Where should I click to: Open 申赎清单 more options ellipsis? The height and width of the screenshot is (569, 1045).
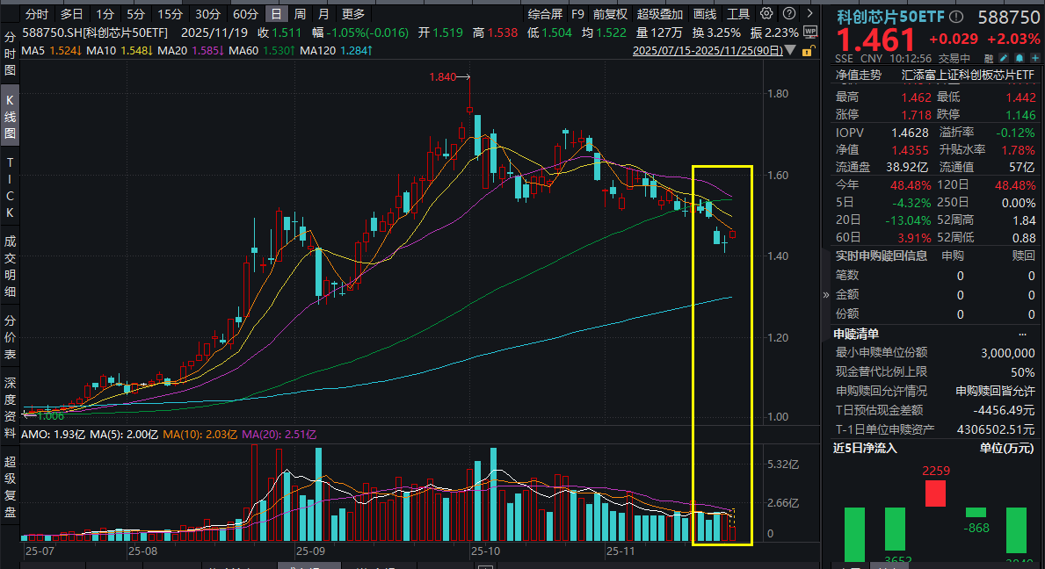[1022, 334]
